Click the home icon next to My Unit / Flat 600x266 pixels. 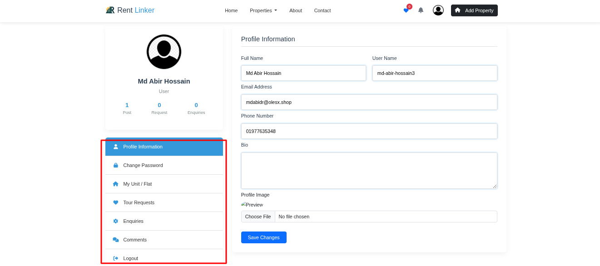[x=115, y=184]
